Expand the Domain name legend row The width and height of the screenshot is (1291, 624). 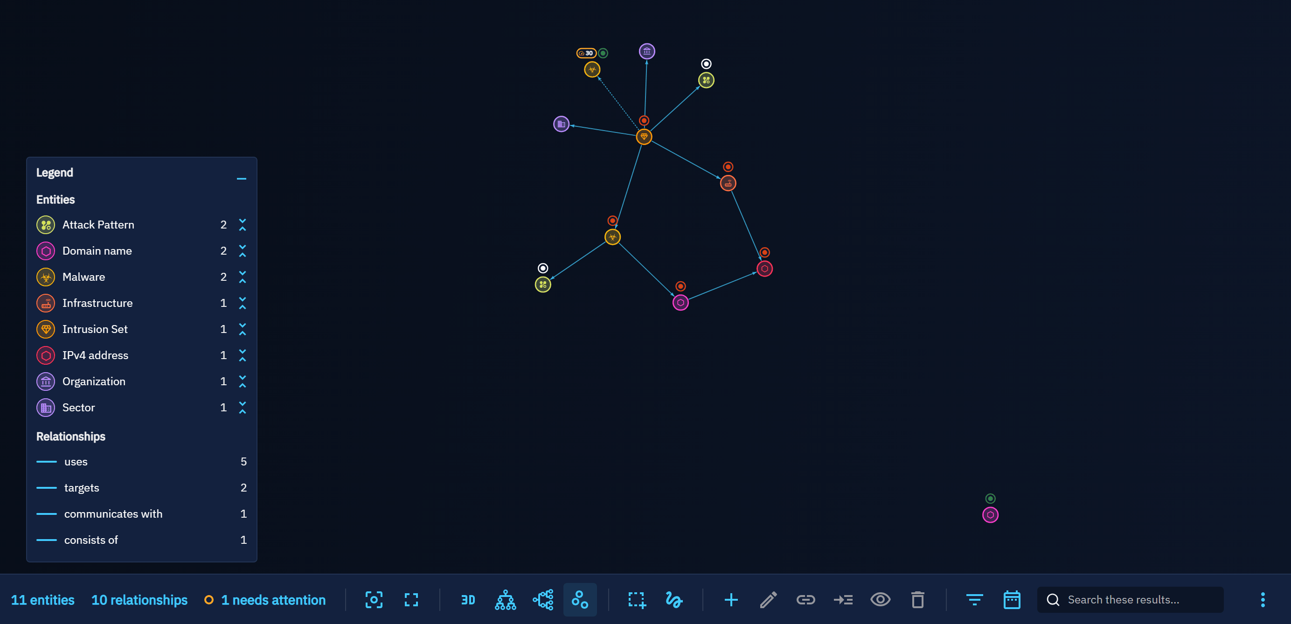pyautogui.click(x=243, y=250)
